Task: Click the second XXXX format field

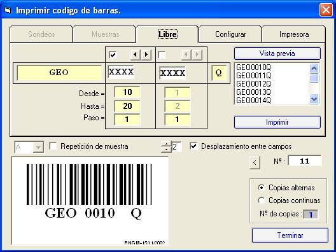Action: pos(172,73)
